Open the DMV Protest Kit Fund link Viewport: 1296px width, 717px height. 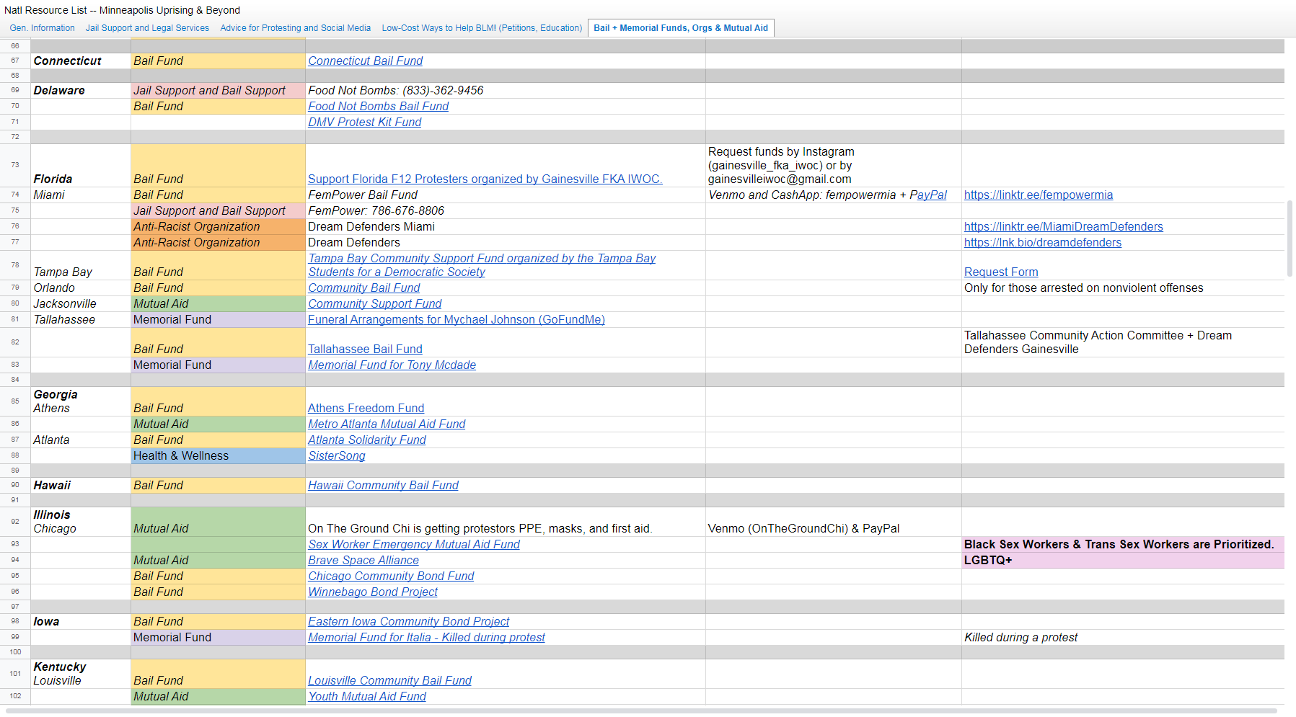(x=365, y=123)
